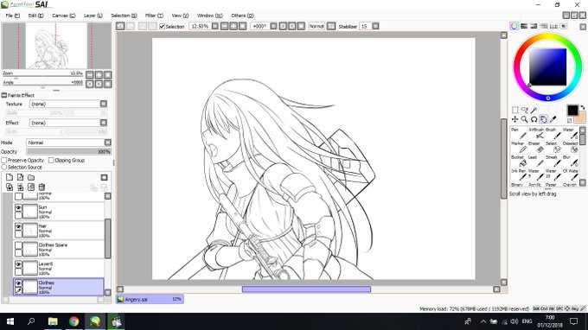Open the Window menu
The image size is (588, 330).
click(x=209, y=16)
